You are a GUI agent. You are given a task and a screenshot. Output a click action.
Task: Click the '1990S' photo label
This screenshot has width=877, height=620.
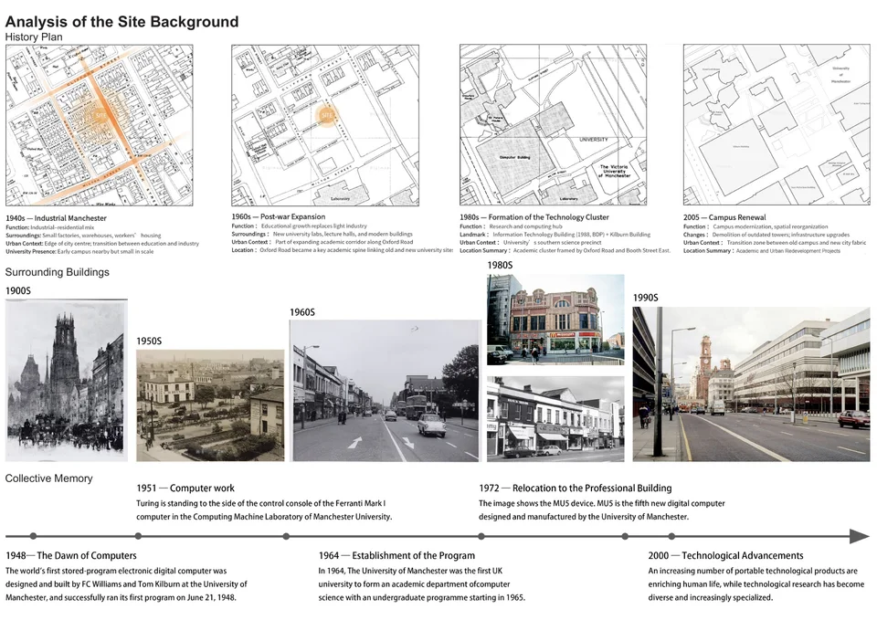point(646,298)
